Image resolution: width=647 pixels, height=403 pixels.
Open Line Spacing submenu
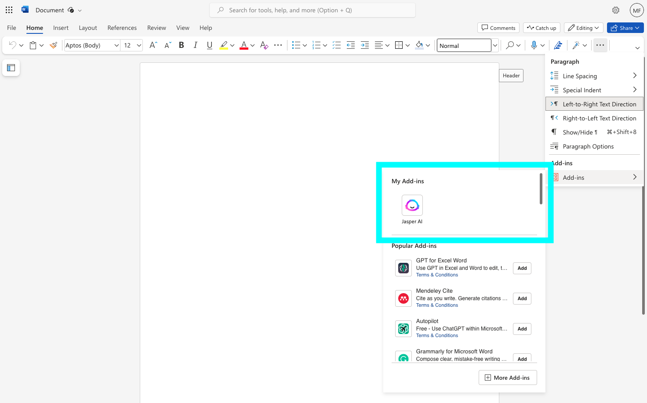(x=594, y=76)
